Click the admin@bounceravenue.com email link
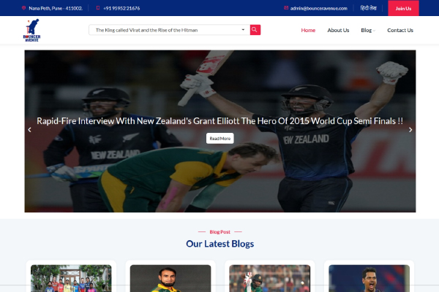The image size is (439, 292). coord(318,8)
